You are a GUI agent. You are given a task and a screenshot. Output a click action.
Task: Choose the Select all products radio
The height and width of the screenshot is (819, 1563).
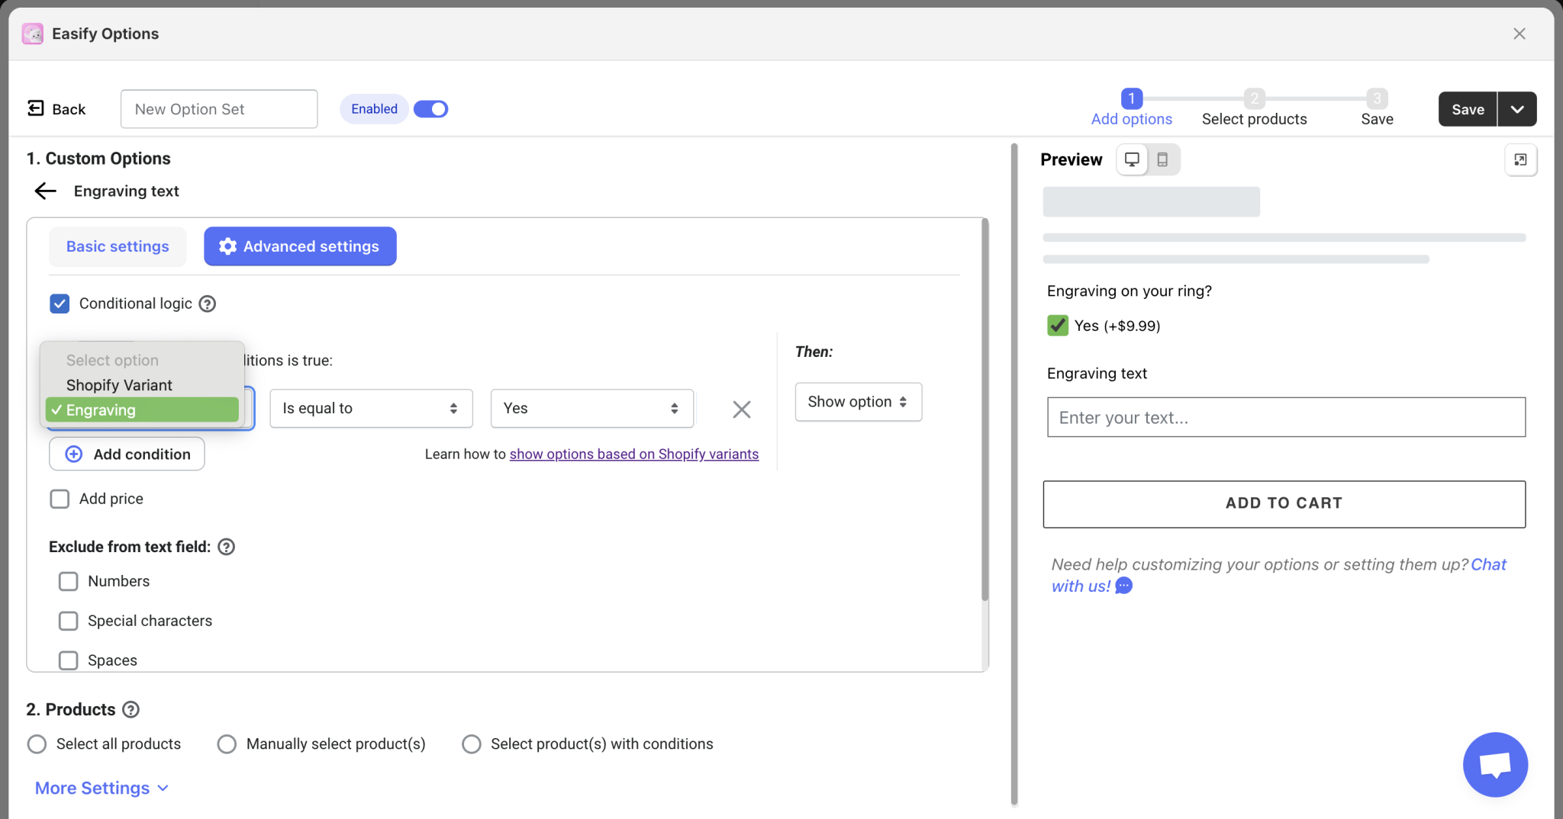[37, 744]
